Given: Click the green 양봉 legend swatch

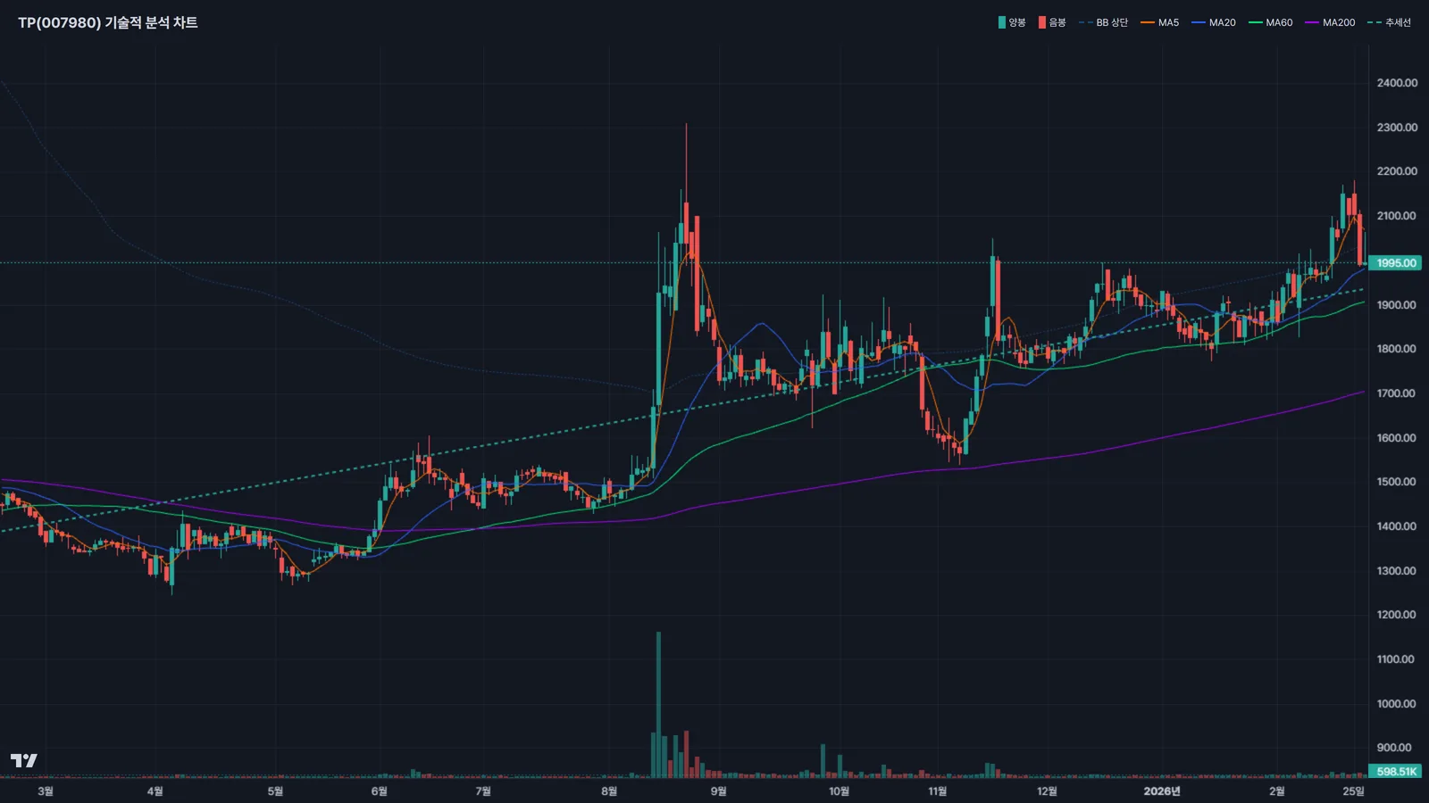Looking at the screenshot, I should pyautogui.click(x=1002, y=22).
